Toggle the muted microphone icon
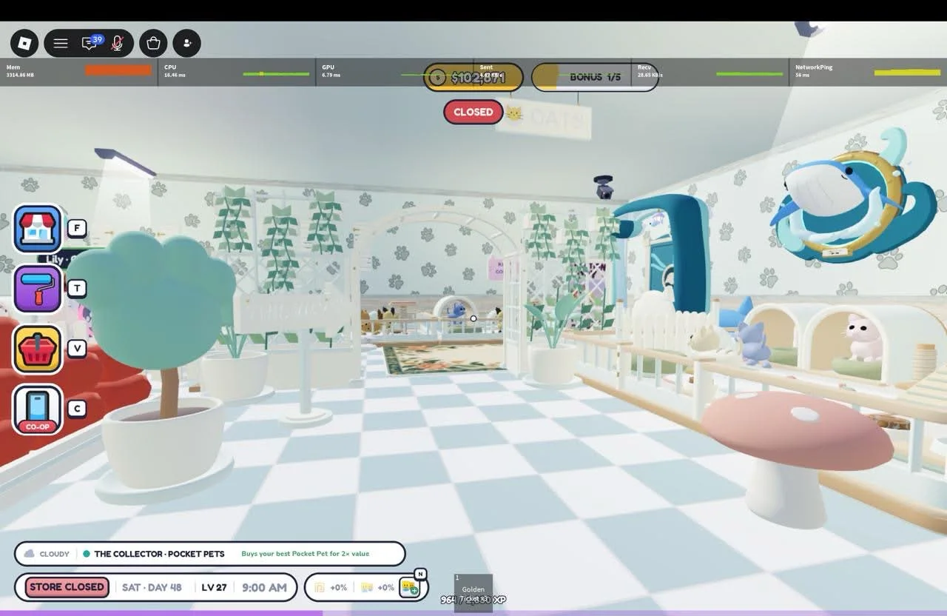The width and height of the screenshot is (947, 616). click(117, 43)
